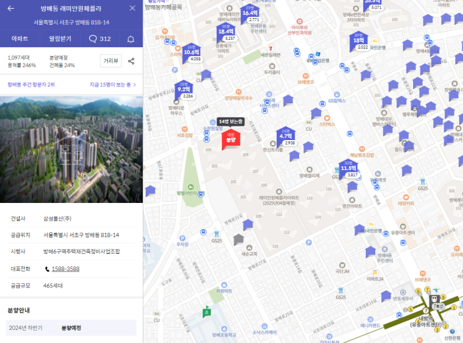Select the 4.7억 price marker
The width and height of the screenshot is (463, 343).
286,138
